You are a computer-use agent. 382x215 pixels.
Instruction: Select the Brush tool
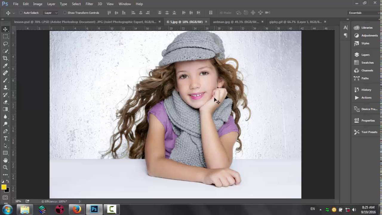[x=5, y=80]
